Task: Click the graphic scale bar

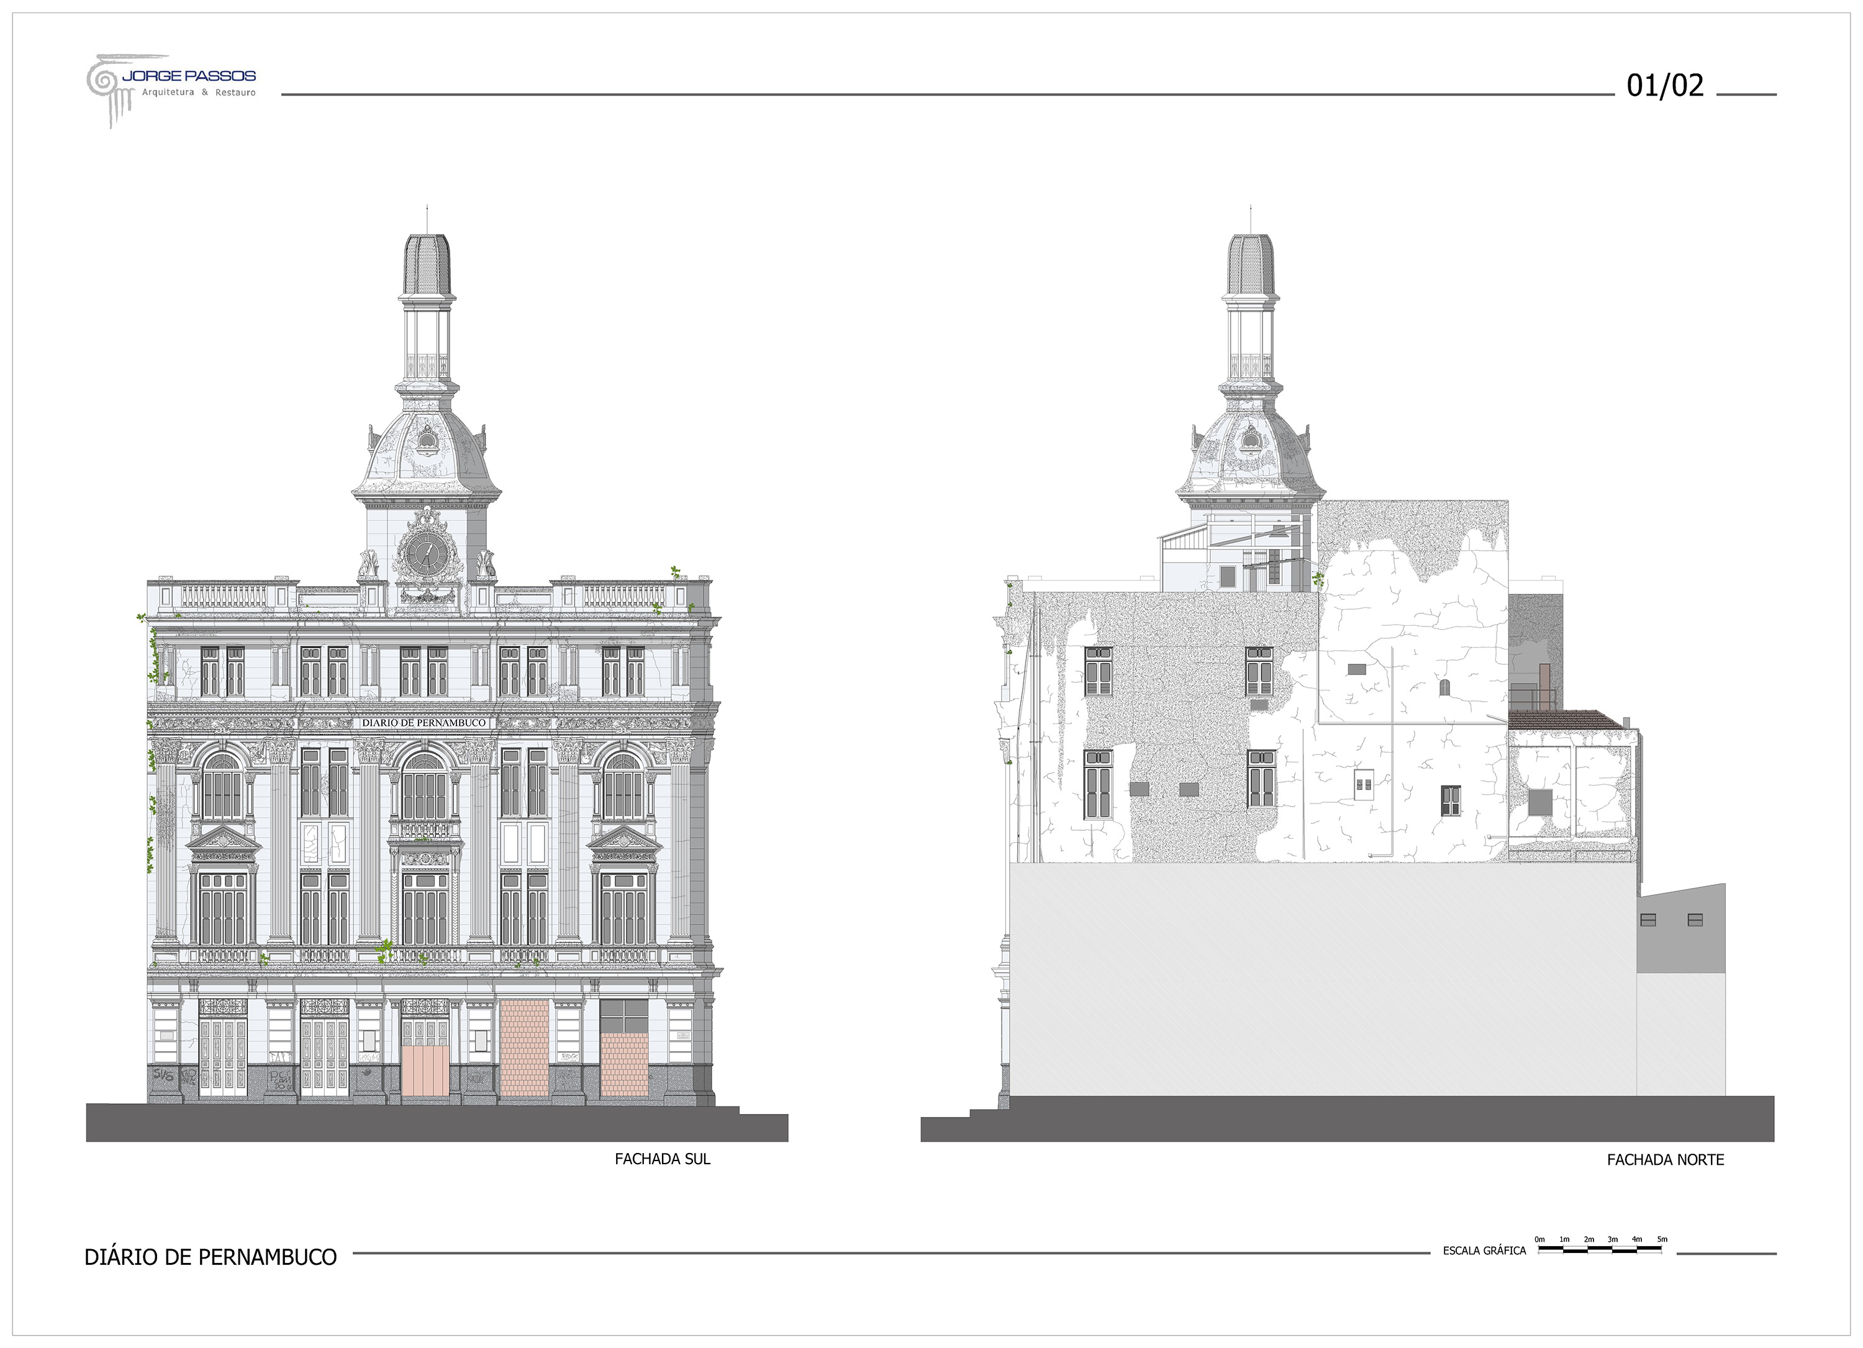Action: (x=1599, y=1249)
